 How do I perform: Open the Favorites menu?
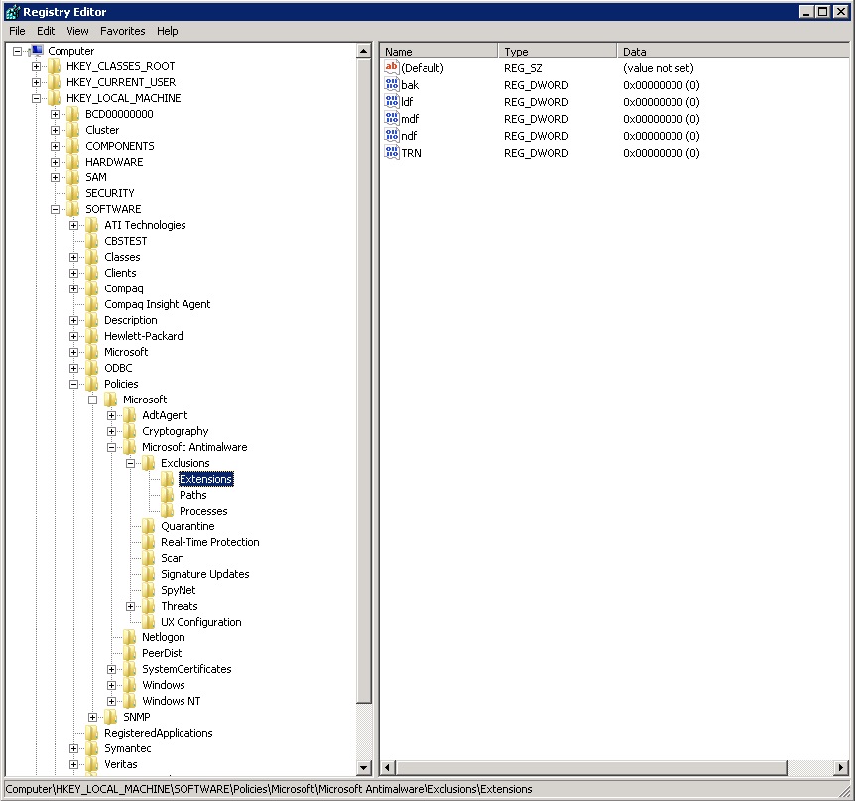(121, 31)
